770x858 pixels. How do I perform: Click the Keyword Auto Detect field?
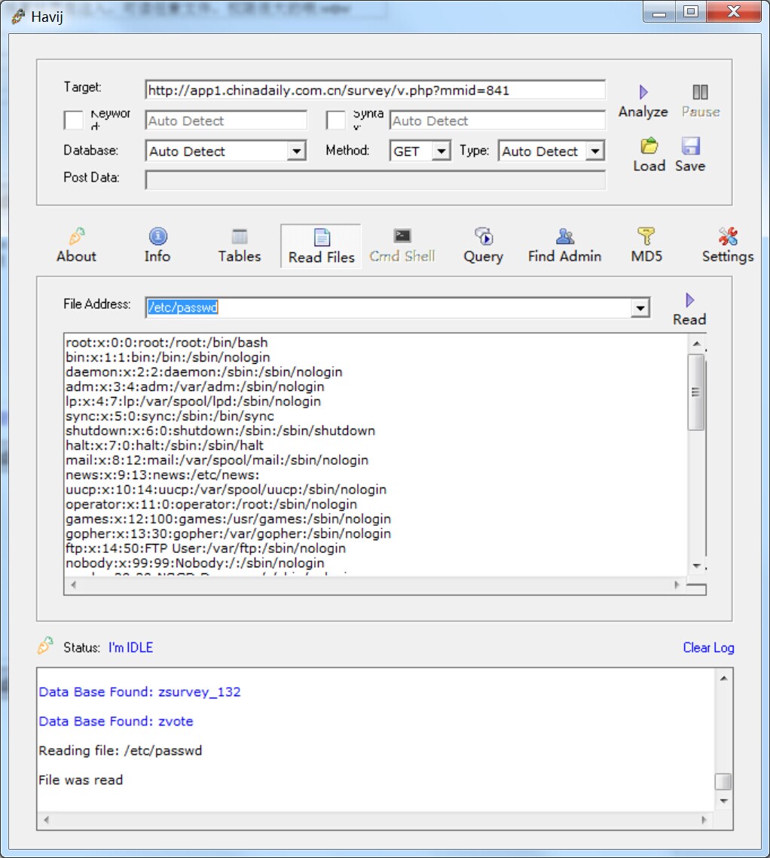tap(226, 121)
